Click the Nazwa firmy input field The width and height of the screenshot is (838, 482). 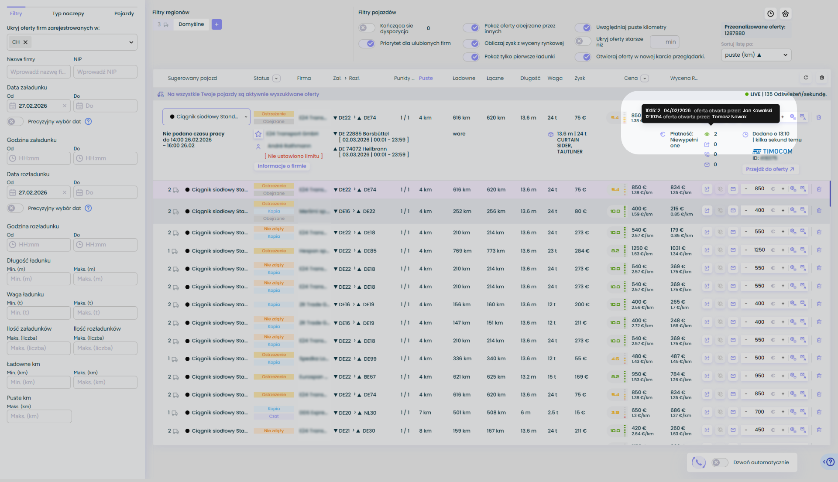38,72
